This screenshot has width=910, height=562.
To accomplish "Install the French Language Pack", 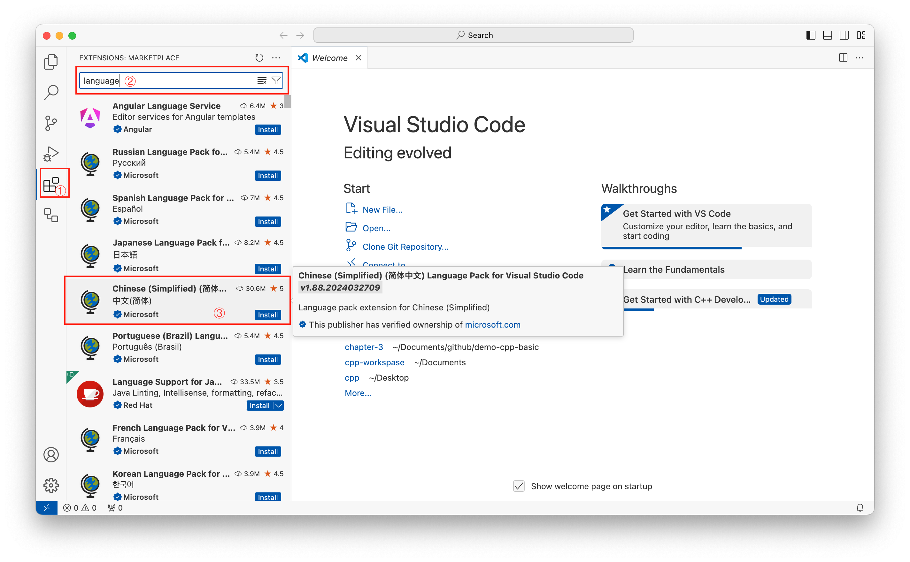I will 267,452.
